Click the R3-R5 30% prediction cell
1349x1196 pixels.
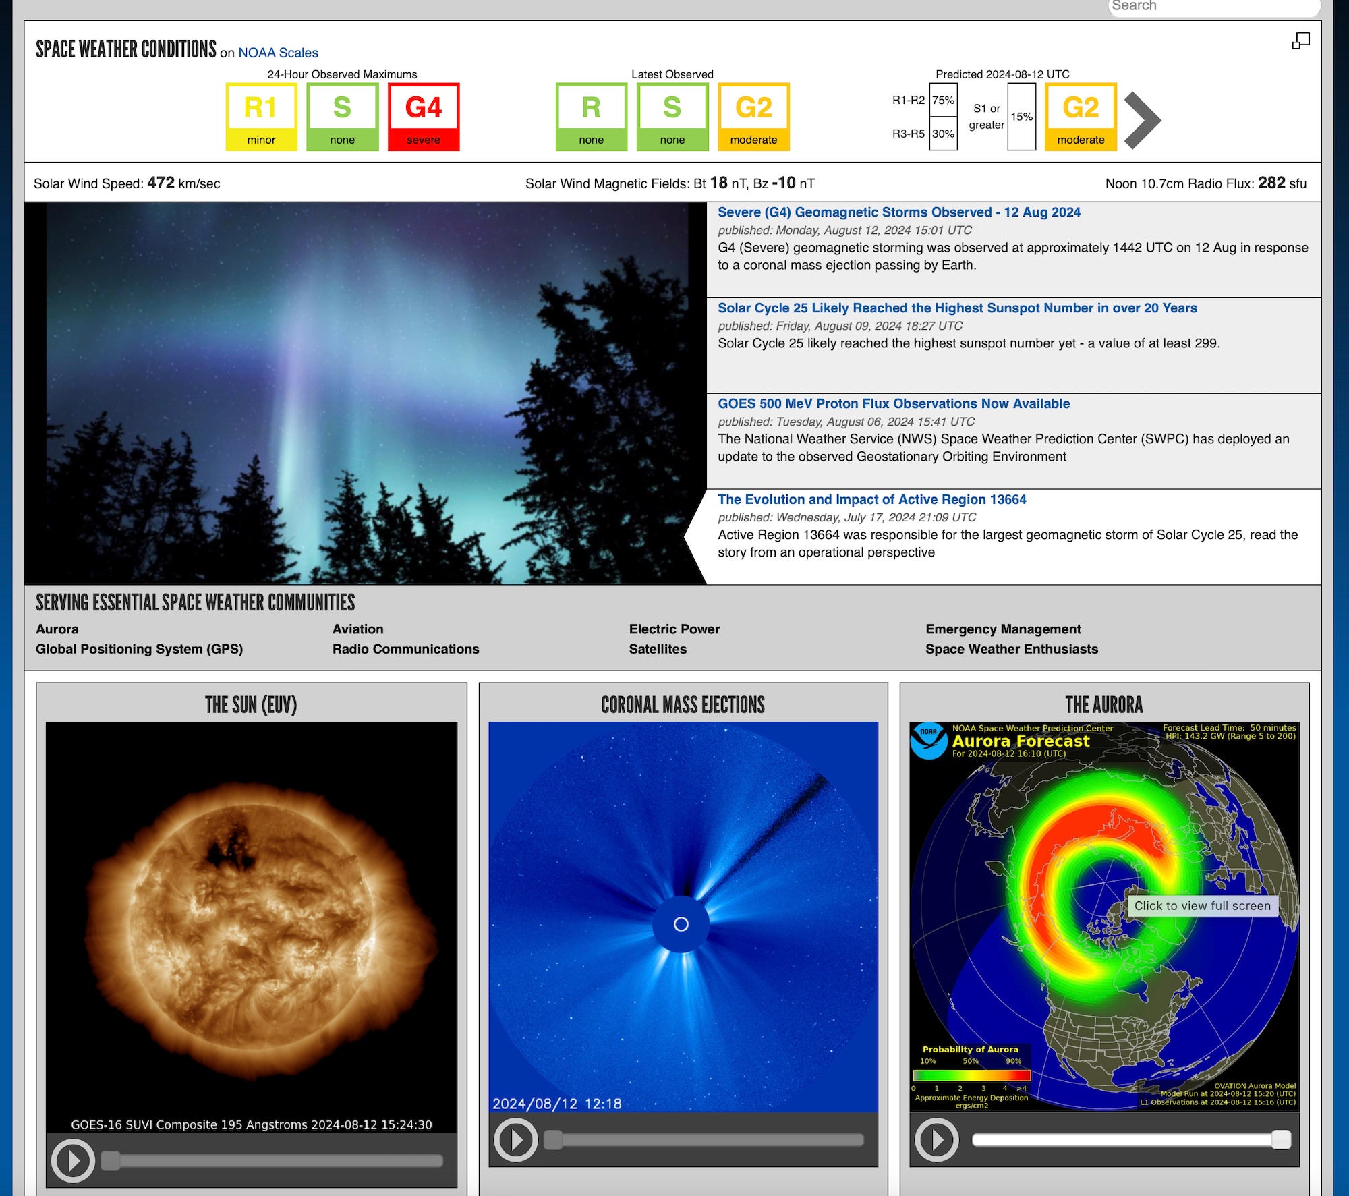[943, 134]
